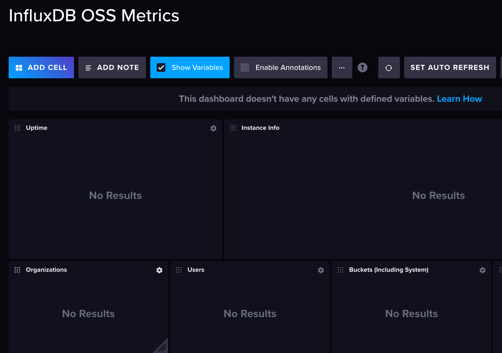Click No Results in the Uptime cell
The width and height of the screenshot is (502, 353).
coord(115,195)
